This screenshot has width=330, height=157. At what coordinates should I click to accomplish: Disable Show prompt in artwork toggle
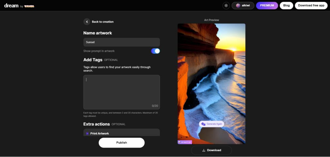coord(155,51)
